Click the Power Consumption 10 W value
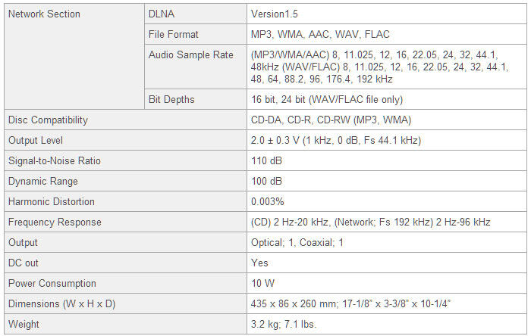Image resolution: width=531 pixels, height=336 pixels. tap(262, 283)
